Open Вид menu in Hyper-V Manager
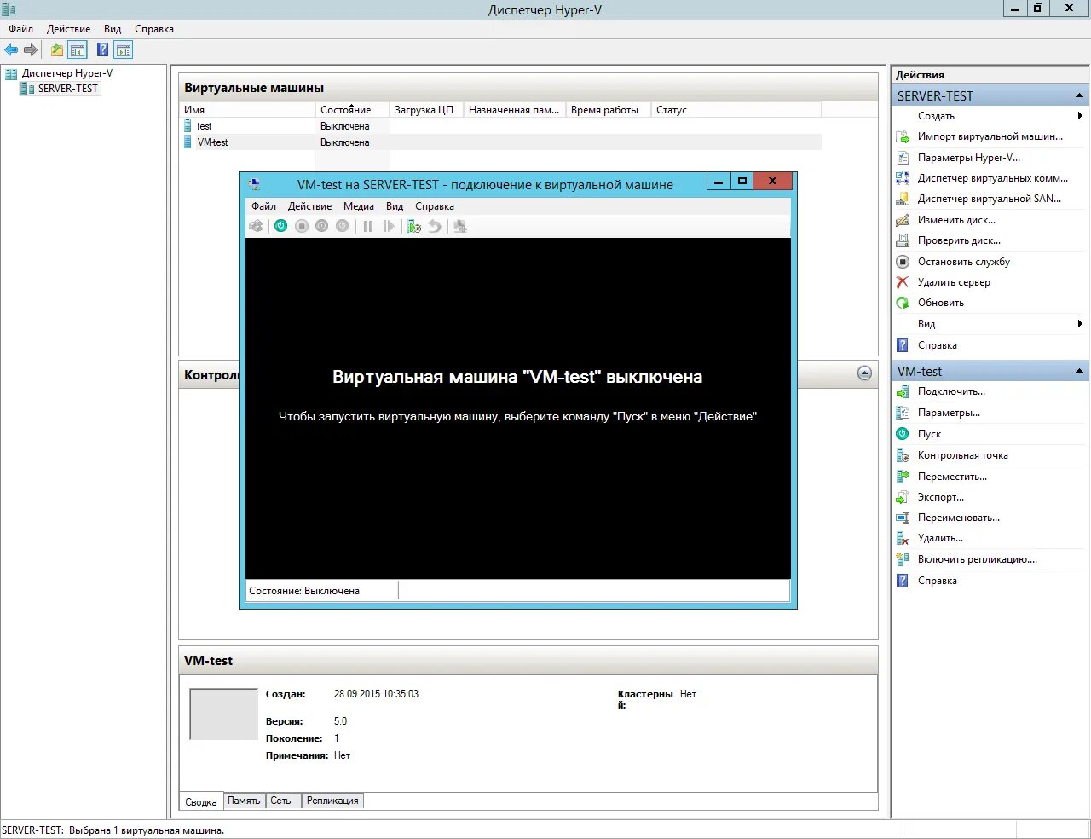The width and height of the screenshot is (1091, 839). point(113,29)
